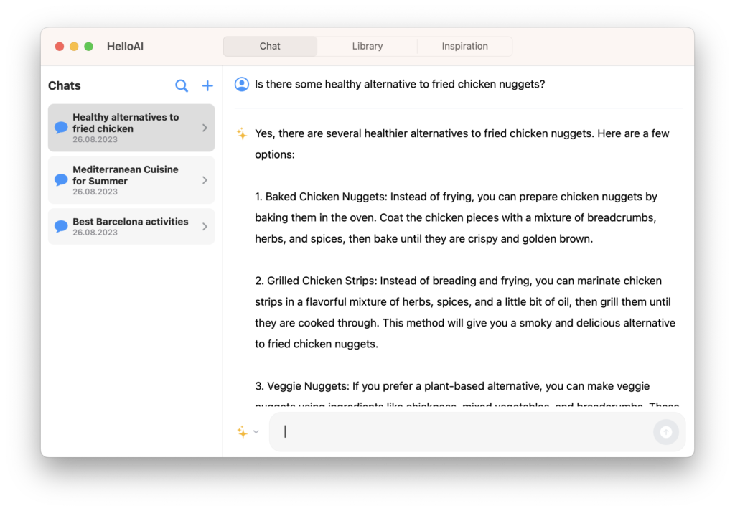
Task: Click the 'Baked Chicken Nuggets' paragraph
Action: (456, 217)
